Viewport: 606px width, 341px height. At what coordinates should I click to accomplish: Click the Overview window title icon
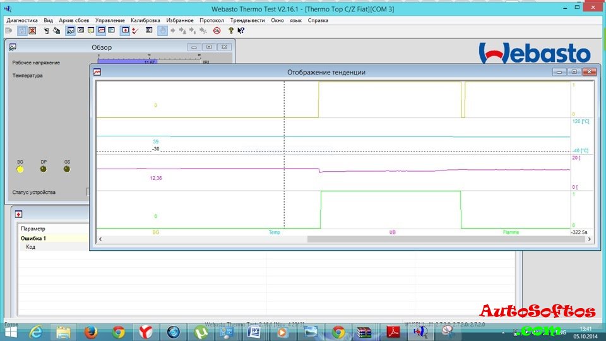click(x=13, y=47)
